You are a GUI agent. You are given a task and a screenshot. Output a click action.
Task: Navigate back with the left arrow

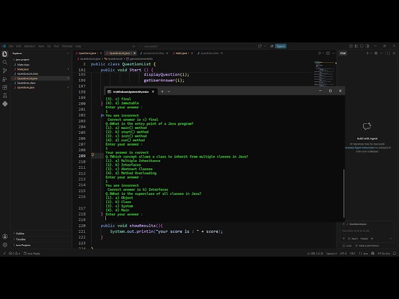click(134, 46)
